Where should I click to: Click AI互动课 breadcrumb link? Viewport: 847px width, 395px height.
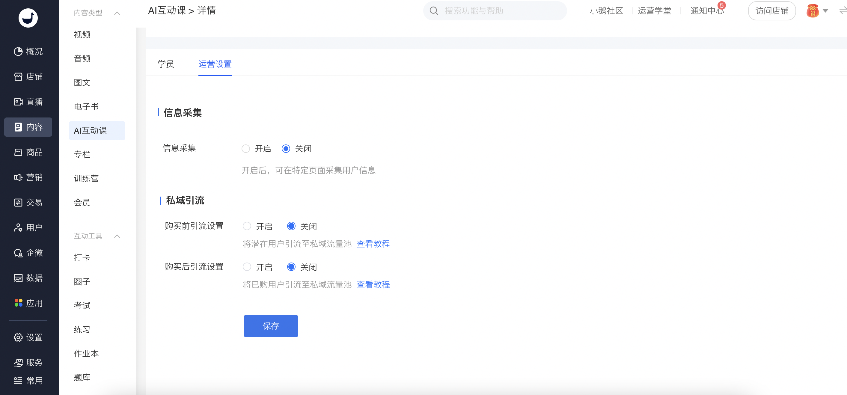[x=167, y=10]
